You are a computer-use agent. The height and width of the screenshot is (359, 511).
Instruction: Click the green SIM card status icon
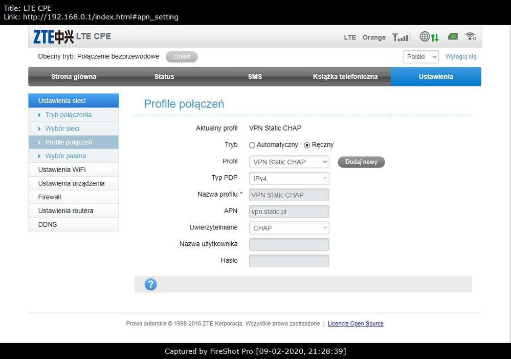click(x=453, y=37)
